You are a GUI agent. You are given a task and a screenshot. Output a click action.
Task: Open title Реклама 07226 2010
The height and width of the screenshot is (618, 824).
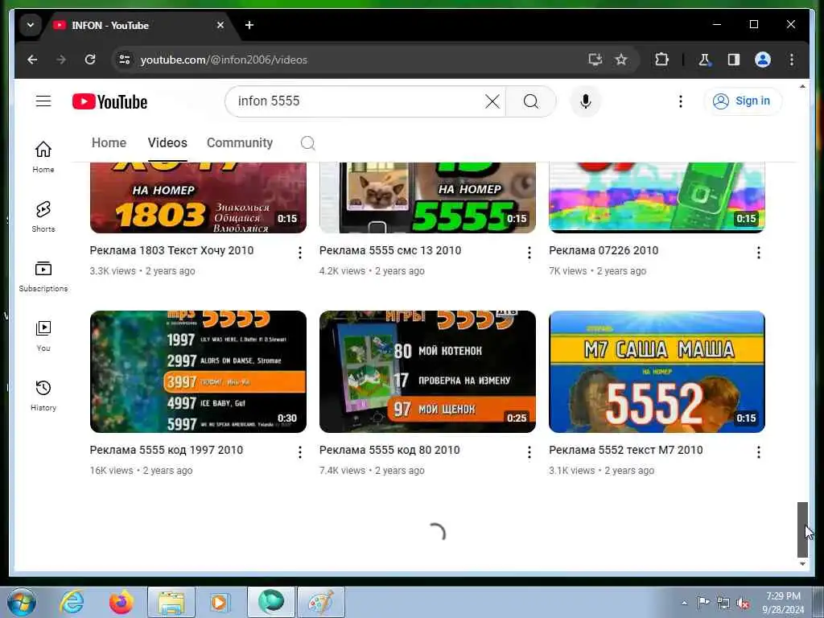[604, 250]
